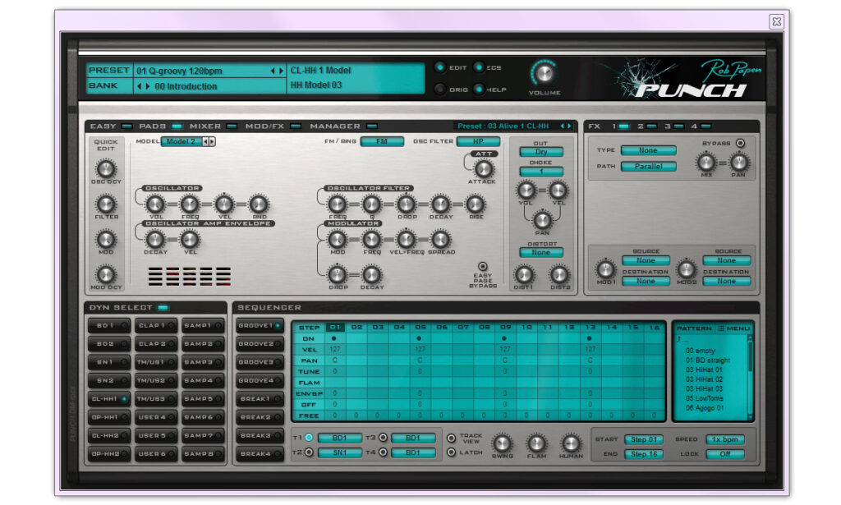The width and height of the screenshot is (841, 505).
Task: Click the SWING knob
Action: click(502, 443)
